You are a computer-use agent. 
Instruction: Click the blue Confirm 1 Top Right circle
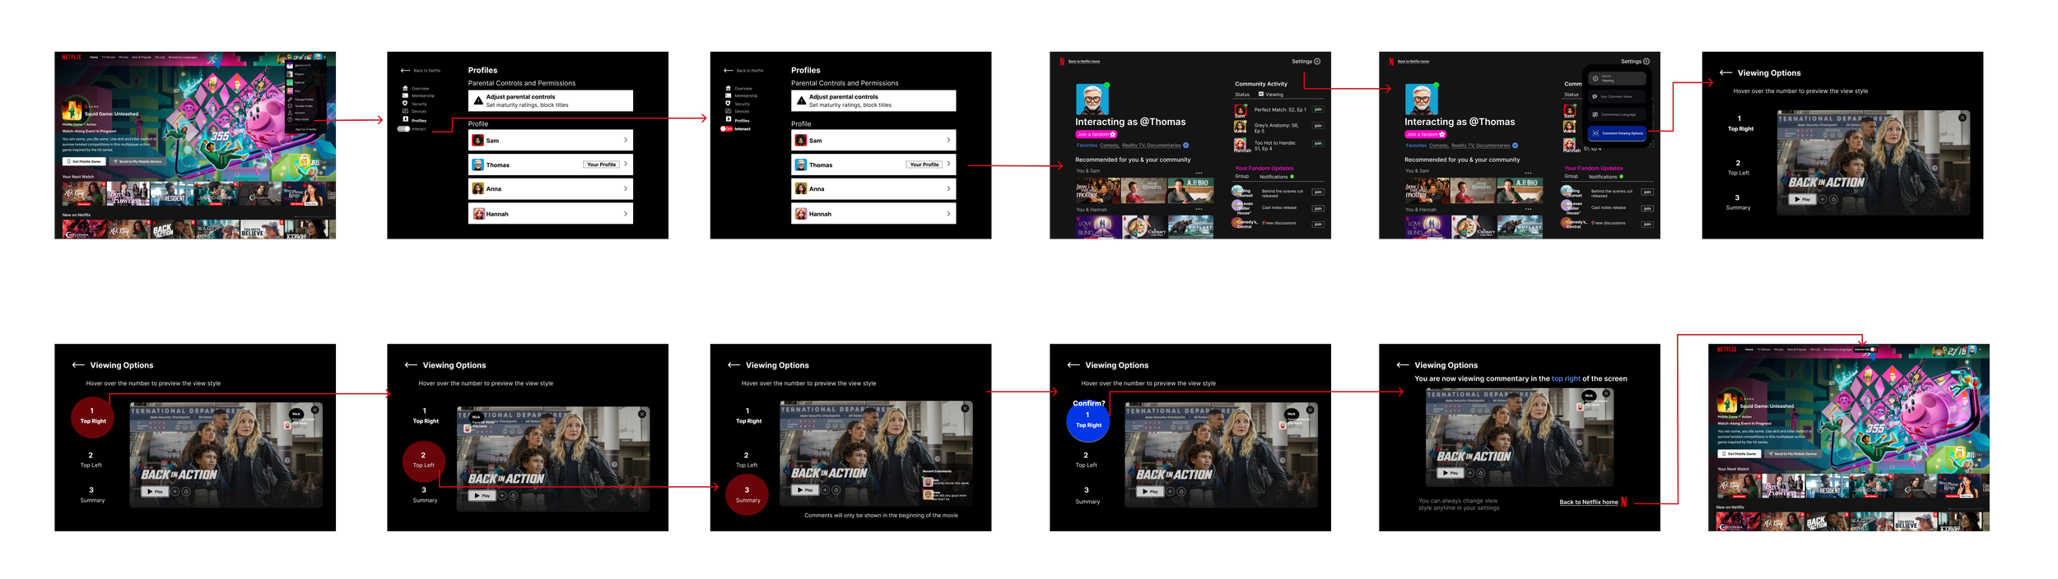[1087, 420]
